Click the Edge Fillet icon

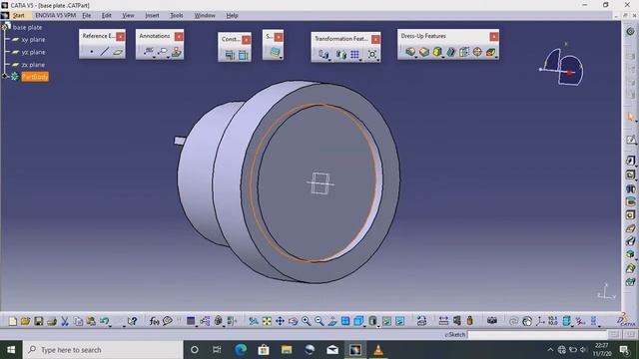pyautogui.click(x=410, y=52)
